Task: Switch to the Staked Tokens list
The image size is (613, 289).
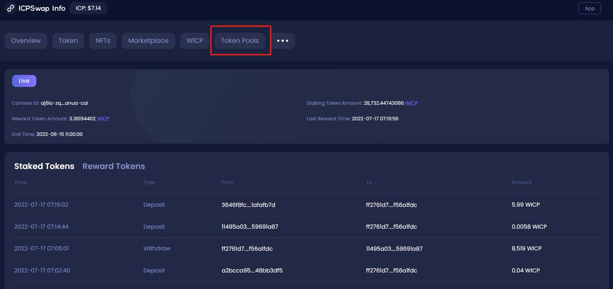Action: 44,166
